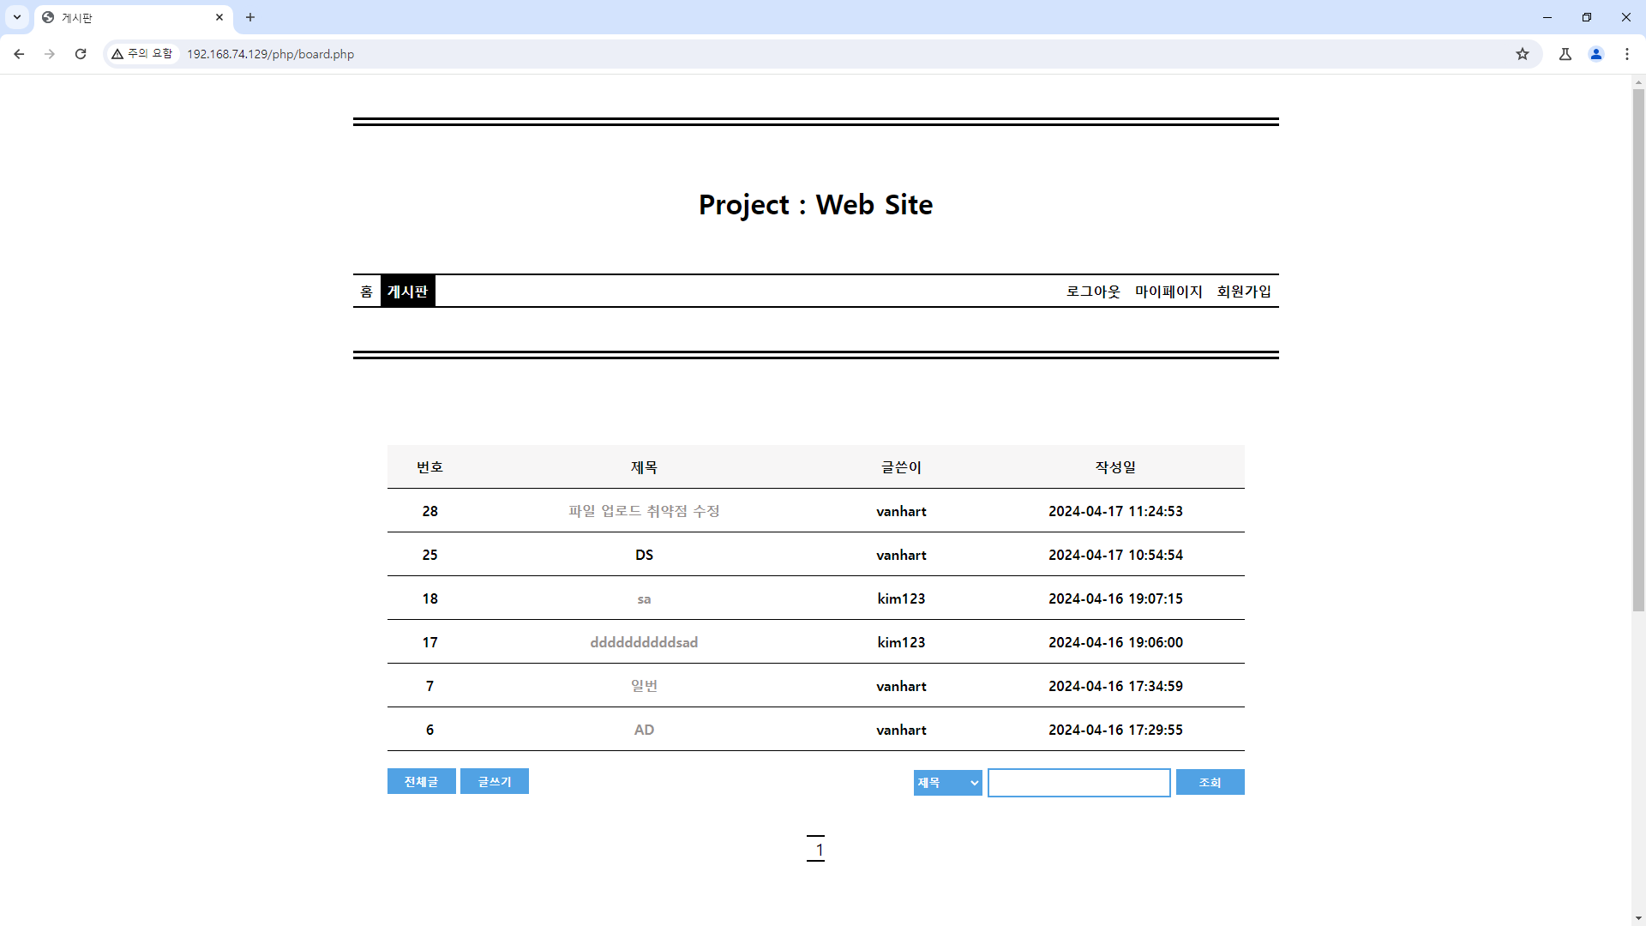Click the vertical scrollbar thumb
Image resolution: width=1646 pixels, height=926 pixels.
point(1638,350)
